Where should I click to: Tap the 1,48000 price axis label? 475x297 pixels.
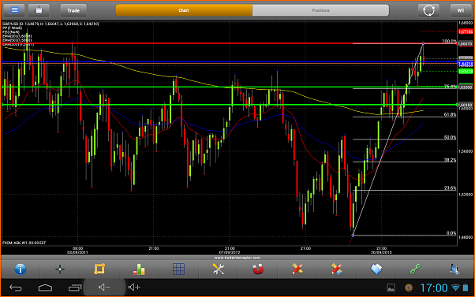coord(466,237)
